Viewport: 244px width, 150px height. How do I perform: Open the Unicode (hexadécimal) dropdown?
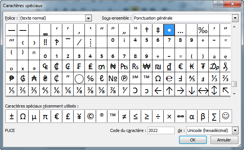pos(235,130)
